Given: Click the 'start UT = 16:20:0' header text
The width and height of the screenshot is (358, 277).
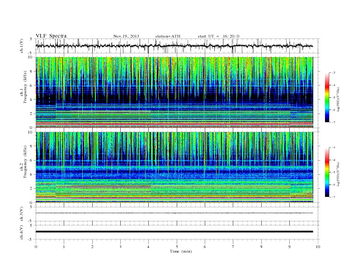Looking at the screenshot, I should point(218,36).
